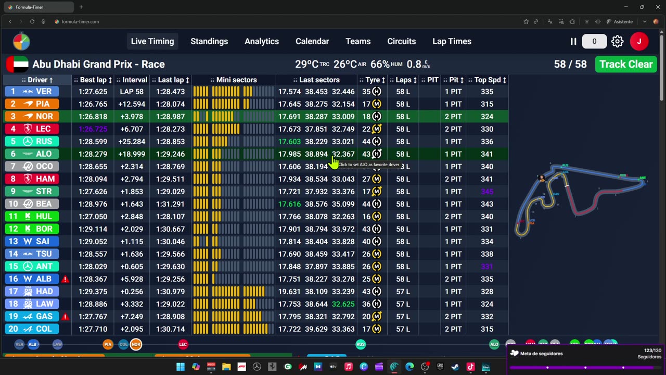Image resolution: width=666 pixels, height=375 pixels.
Task: Select VER driver badge in position 1
Action: pyautogui.click(x=32, y=92)
